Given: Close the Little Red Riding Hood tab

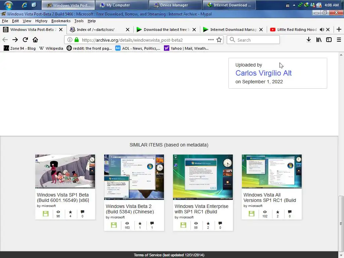Looking at the screenshot, I should [x=328, y=30].
